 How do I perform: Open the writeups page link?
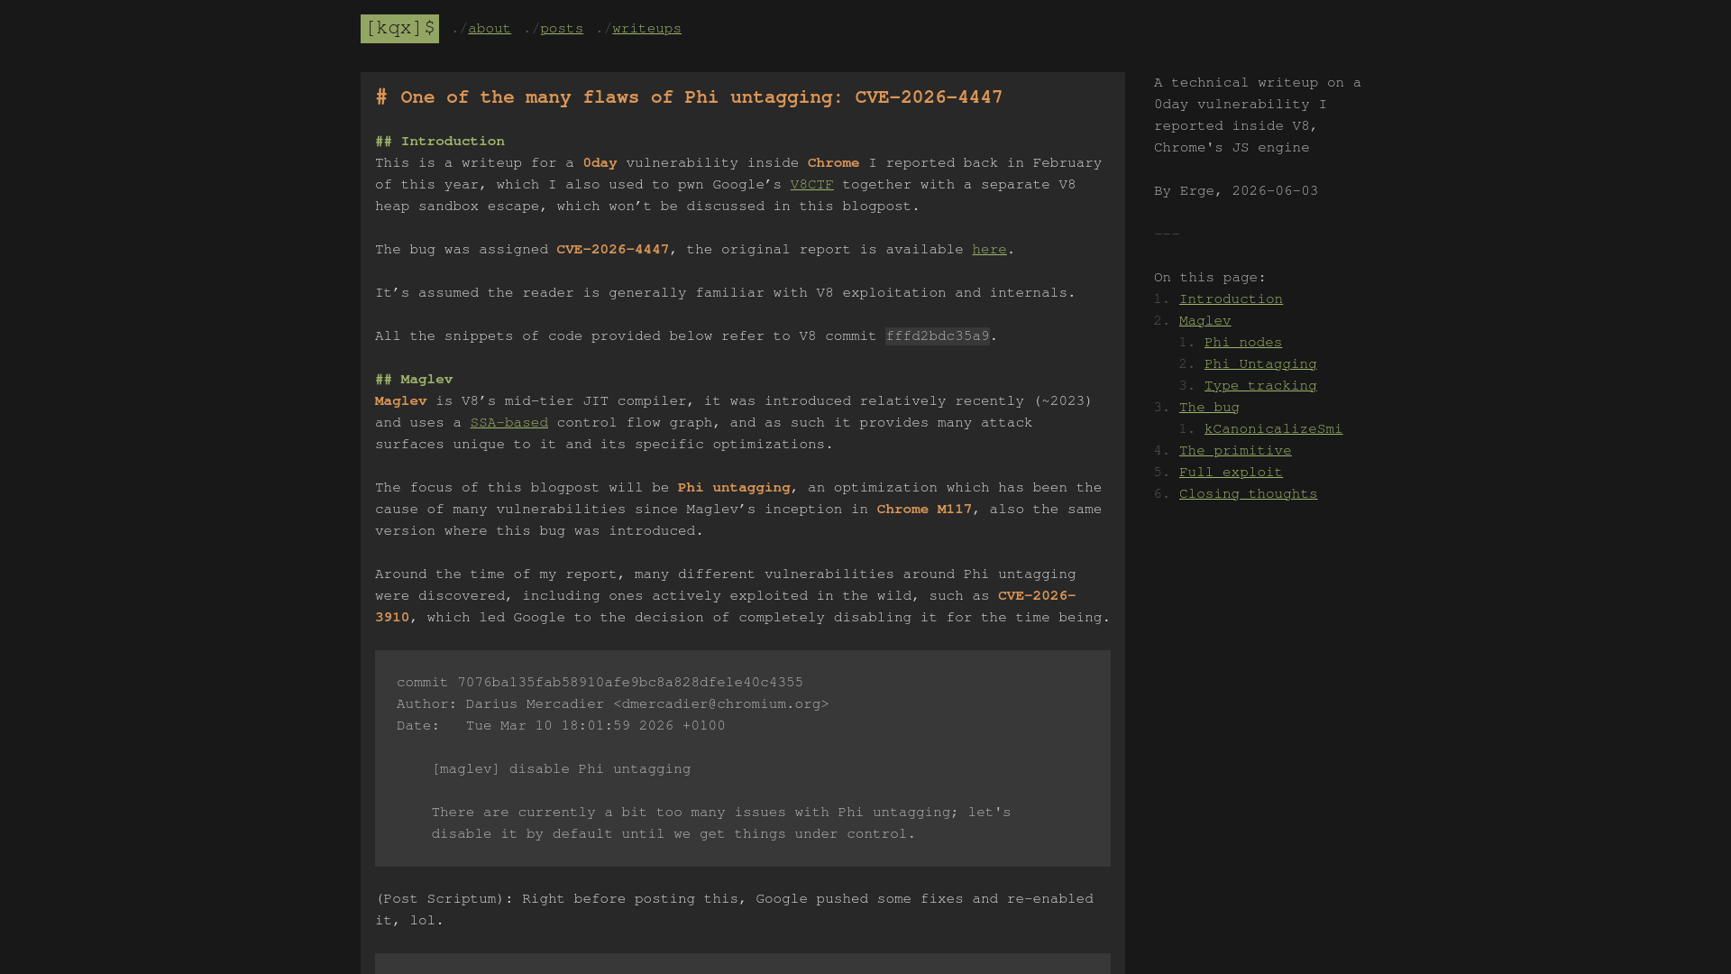pyautogui.click(x=646, y=29)
